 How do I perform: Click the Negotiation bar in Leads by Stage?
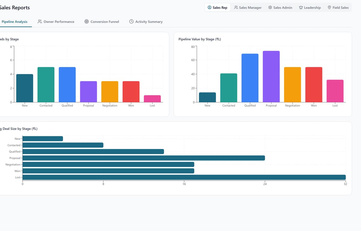click(x=110, y=92)
